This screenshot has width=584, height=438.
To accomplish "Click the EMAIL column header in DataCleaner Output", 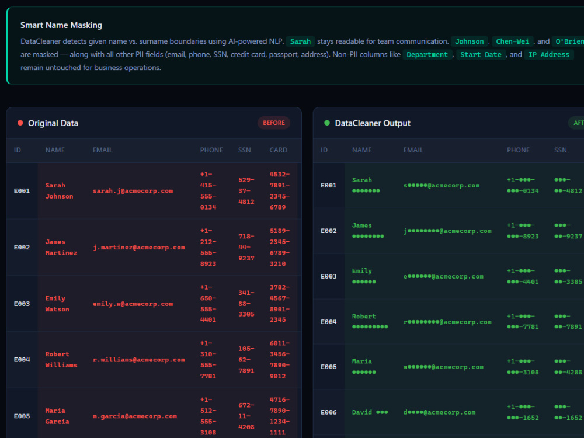I will 413,150.
